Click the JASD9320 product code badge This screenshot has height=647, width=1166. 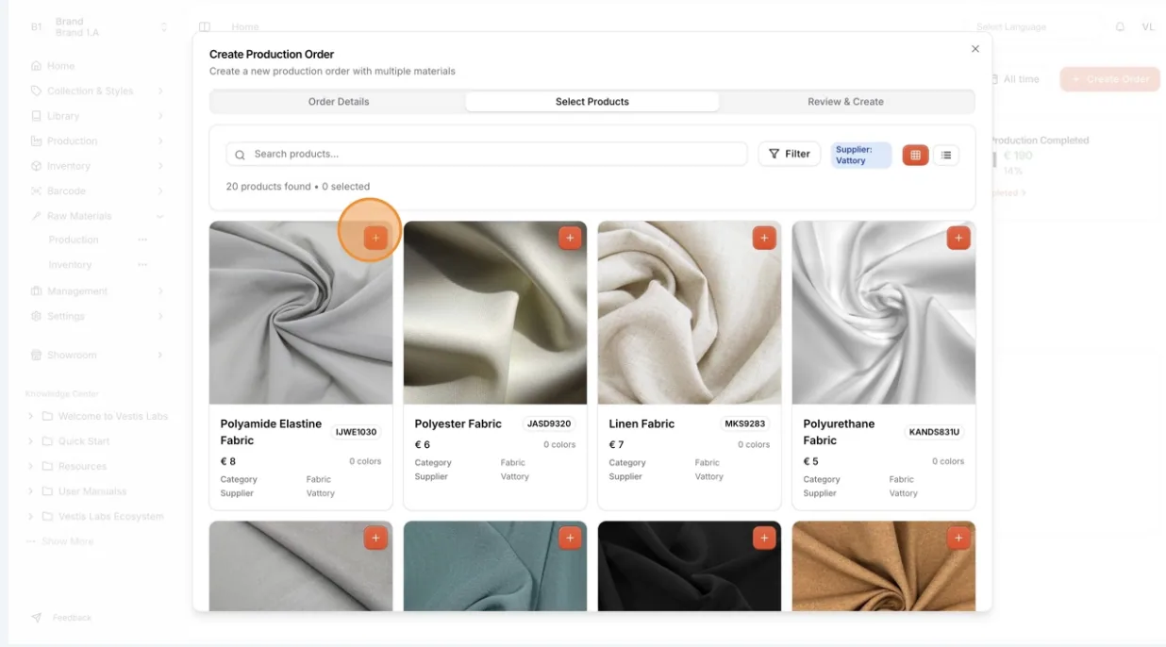549,424
